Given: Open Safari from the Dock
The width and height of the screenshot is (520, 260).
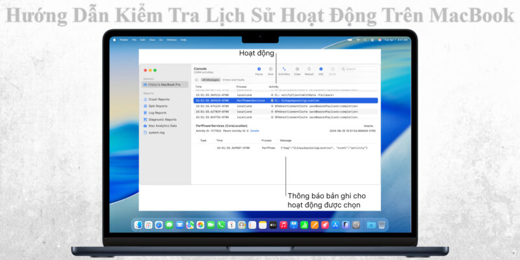Looking at the screenshot, I should pos(159,225).
